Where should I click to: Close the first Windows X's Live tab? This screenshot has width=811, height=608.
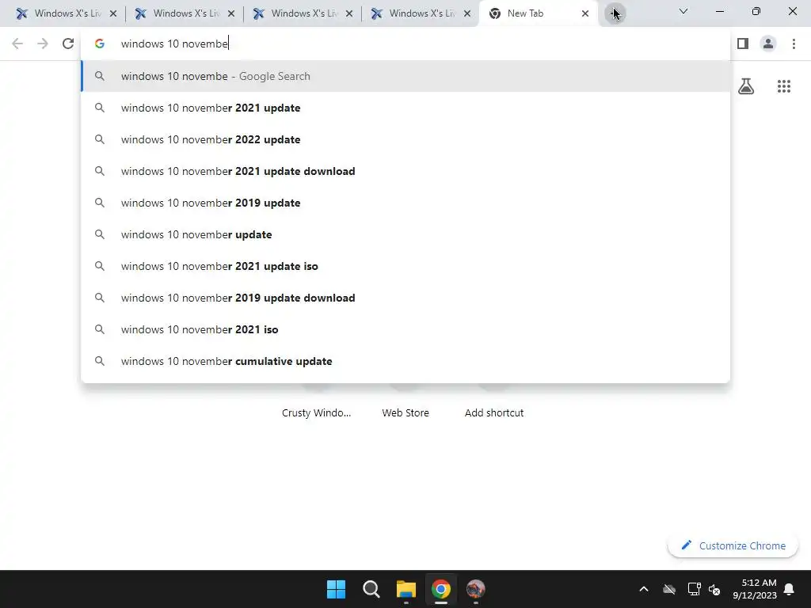pyautogui.click(x=113, y=13)
